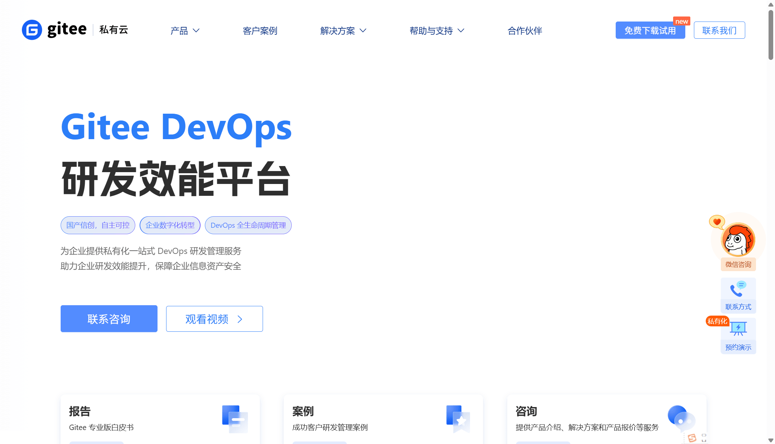Click the 私有云 text beside the logo
Image resolution: width=775 pixels, height=444 pixels.
tap(114, 30)
